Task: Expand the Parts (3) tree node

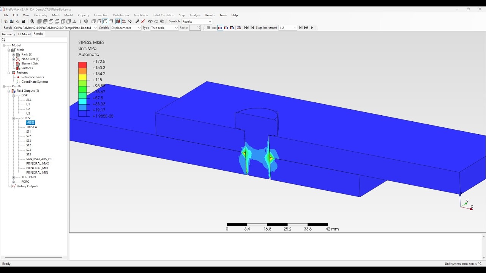Action: pos(14,55)
